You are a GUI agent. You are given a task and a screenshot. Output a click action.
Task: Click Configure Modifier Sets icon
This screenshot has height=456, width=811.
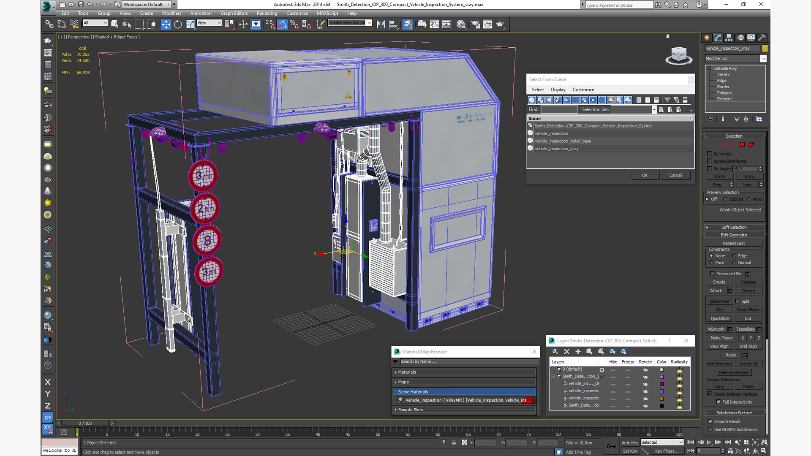click(x=759, y=119)
